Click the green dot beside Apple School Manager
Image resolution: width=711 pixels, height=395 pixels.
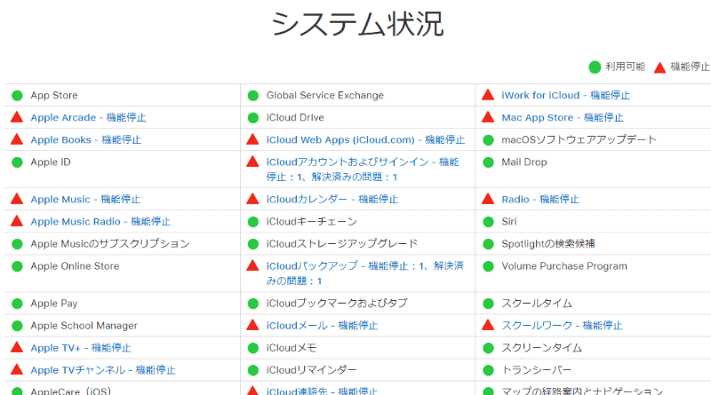coord(17,326)
